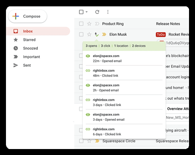This screenshot has height=155, width=195.
Task: Click the link icon for 3 days clicked link
Action: [x=88, y=100]
